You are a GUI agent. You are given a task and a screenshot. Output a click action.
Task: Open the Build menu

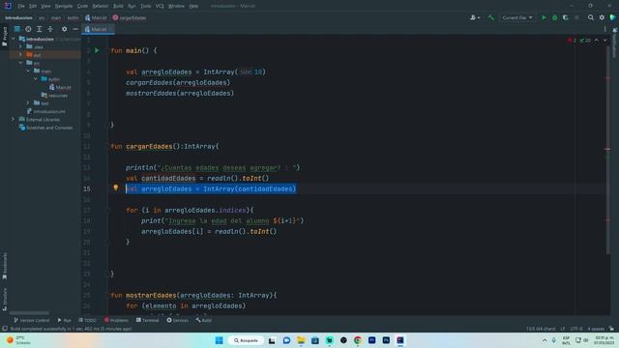point(118,6)
